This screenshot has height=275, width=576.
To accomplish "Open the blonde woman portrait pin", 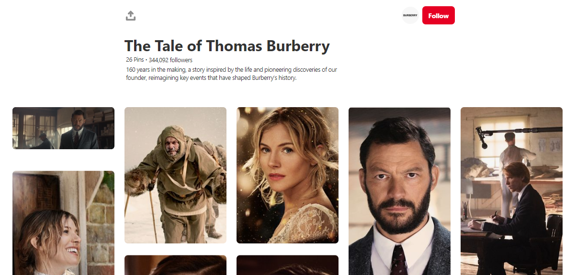I will [287, 175].
